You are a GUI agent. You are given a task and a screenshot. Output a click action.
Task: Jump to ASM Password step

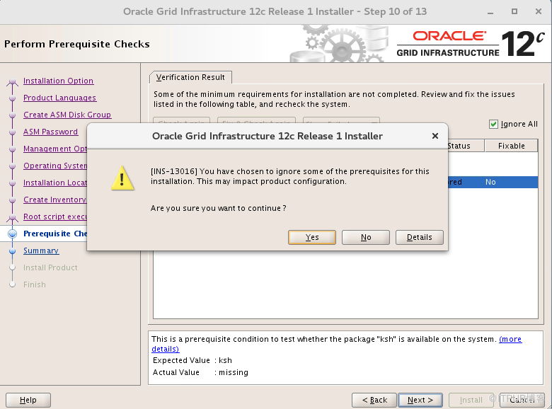[x=50, y=132]
